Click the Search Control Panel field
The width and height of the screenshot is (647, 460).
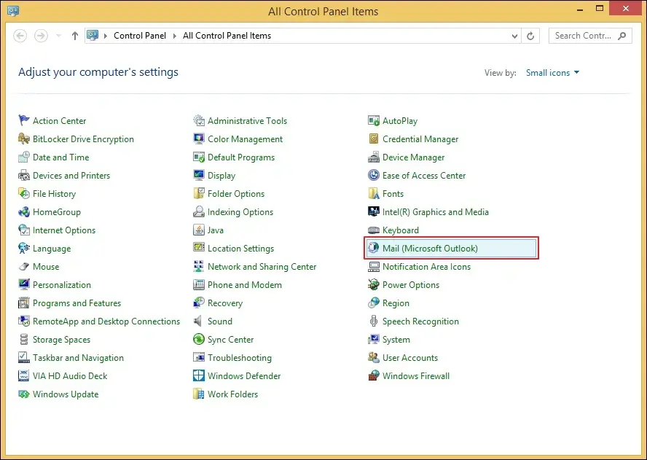coord(583,36)
